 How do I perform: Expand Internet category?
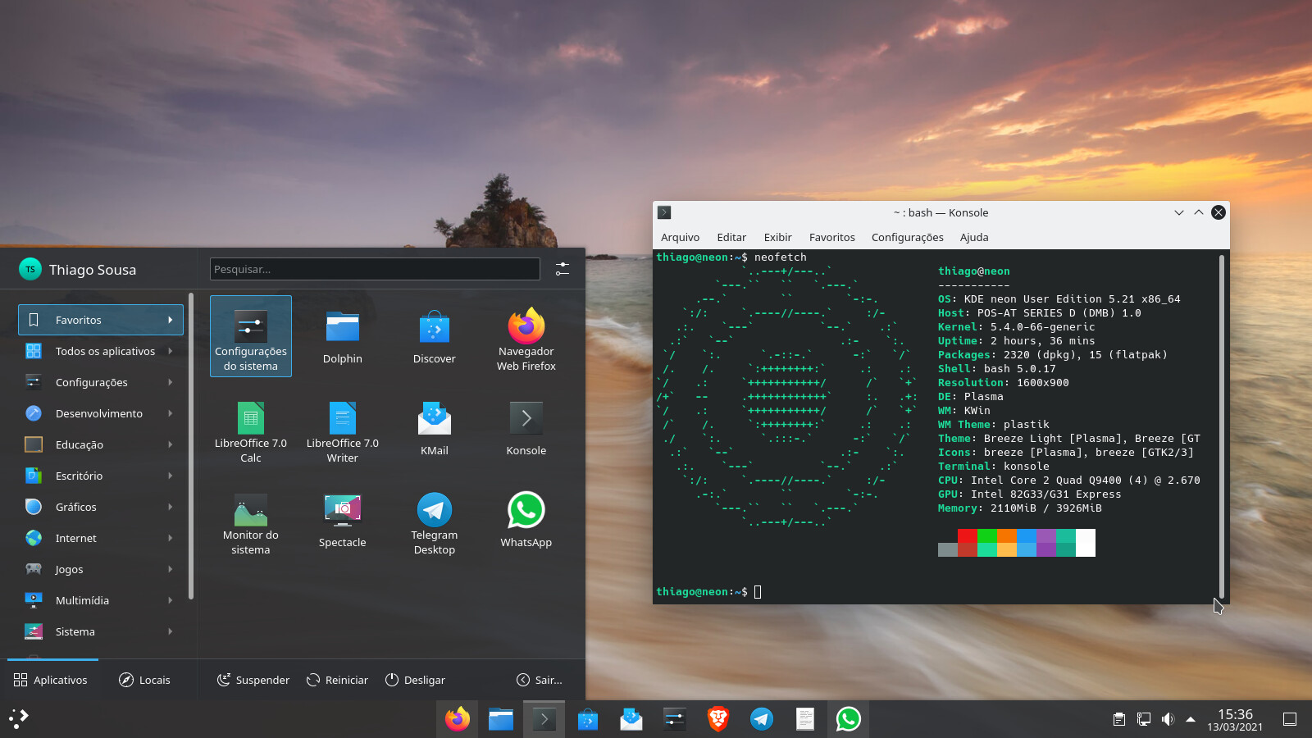tap(101, 538)
